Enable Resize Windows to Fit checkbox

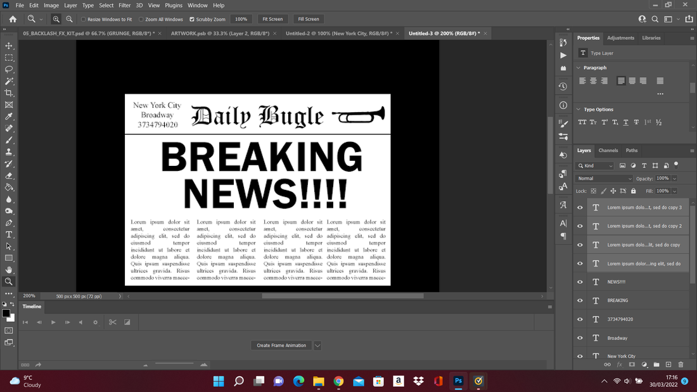tap(83, 19)
